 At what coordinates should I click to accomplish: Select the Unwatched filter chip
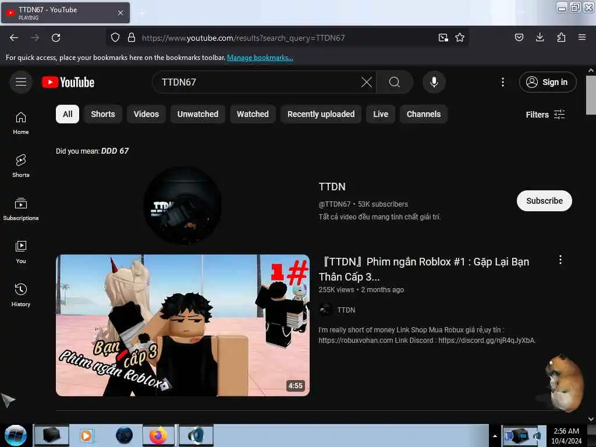click(198, 114)
